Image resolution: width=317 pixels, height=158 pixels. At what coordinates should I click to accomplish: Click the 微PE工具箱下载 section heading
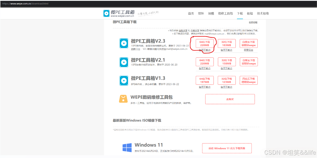click(x=125, y=22)
